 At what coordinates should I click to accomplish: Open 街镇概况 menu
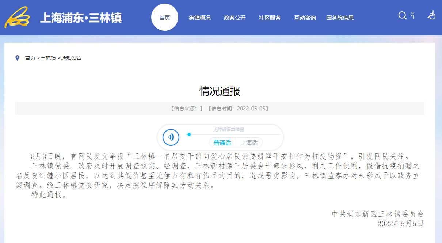(x=199, y=18)
